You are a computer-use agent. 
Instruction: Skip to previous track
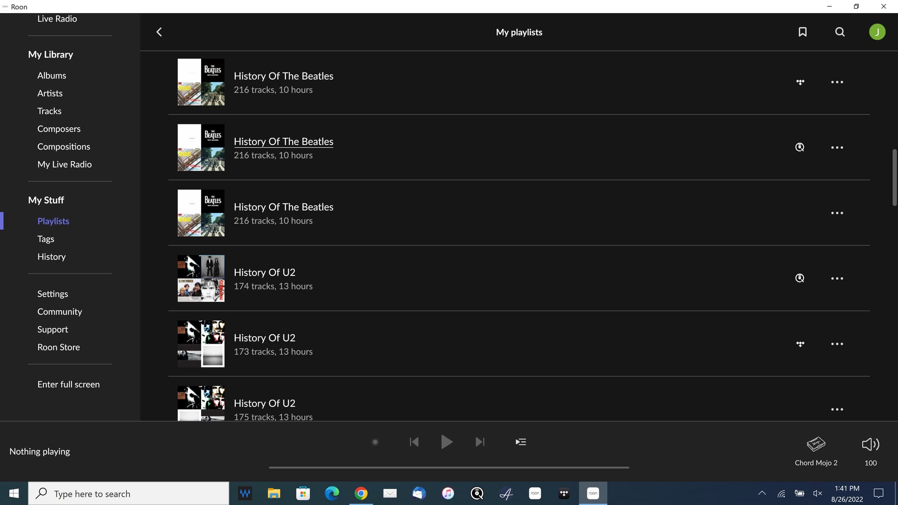[x=414, y=442]
